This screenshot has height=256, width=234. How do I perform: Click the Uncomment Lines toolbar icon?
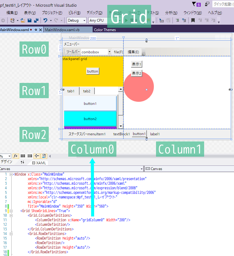coord(184,20)
